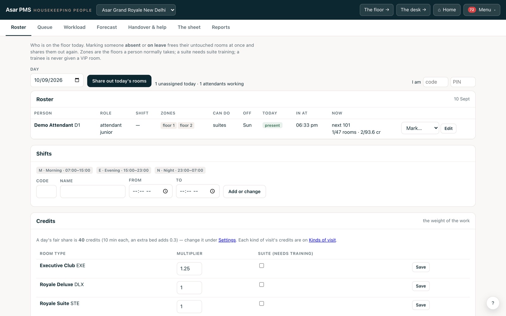Tick suite training for Royale Deluxe

pos(262,284)
